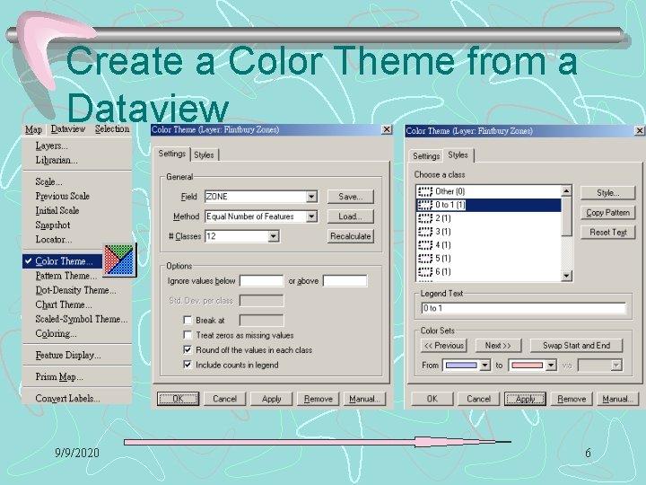Screen dimensions: 646x485
Task: Select the 2 (1) class row
Action: 489,218
